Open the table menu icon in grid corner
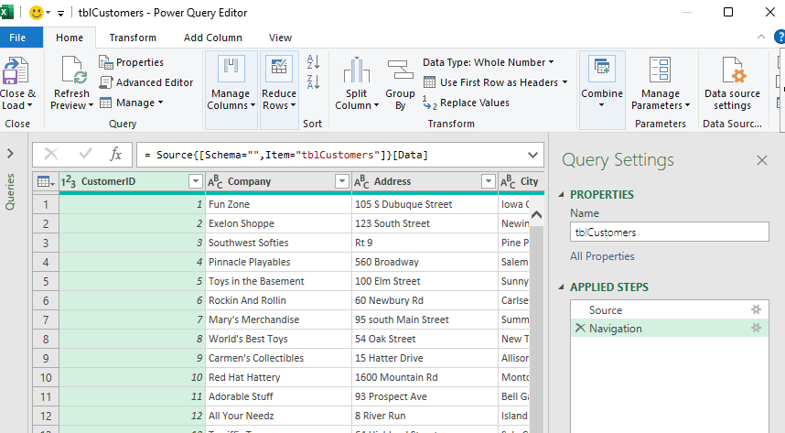785x433 pixels. tap(46, 181)
